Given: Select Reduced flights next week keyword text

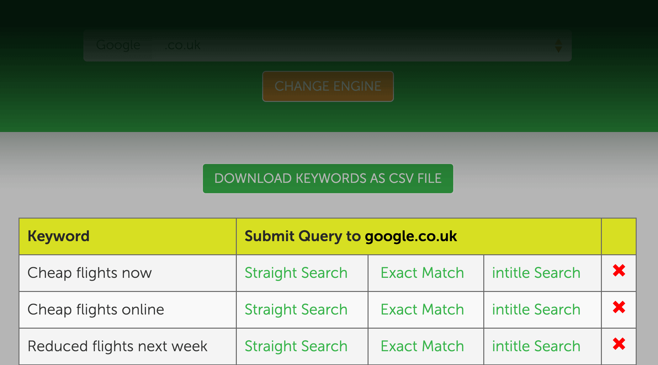Looking at the screenshot, I should (117, 346).
